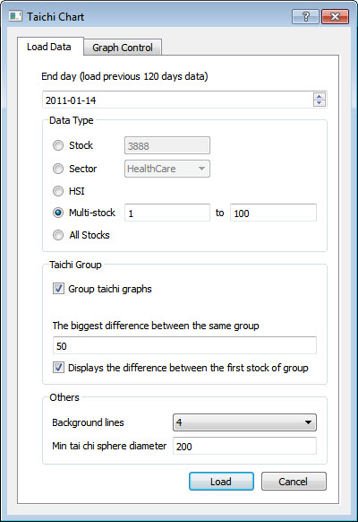Click the question mark help button
Screen dimensions: 358x522
pyautogui.click(x=305, y=16)
